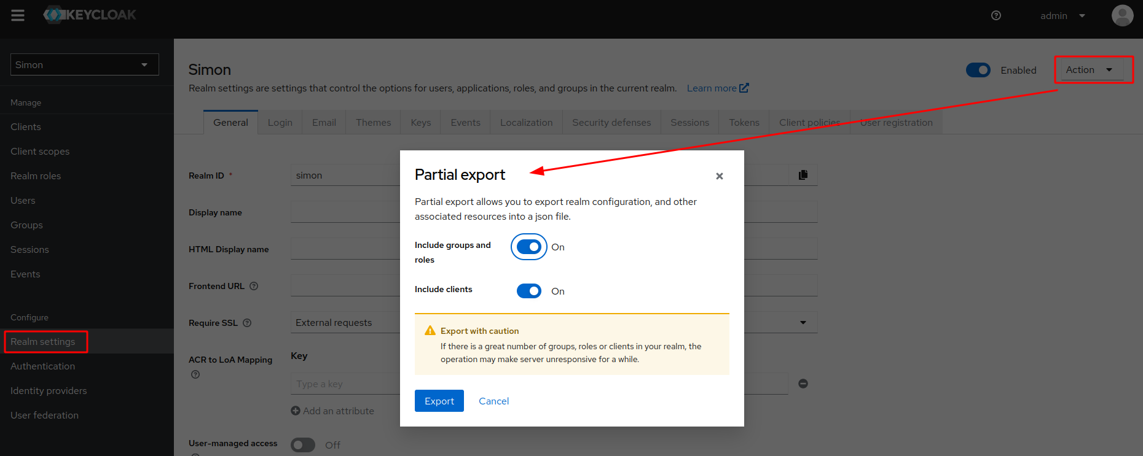Close the Partial export dialog
Viewport: 1143px width, 456px height.
[x=720, y=176]
